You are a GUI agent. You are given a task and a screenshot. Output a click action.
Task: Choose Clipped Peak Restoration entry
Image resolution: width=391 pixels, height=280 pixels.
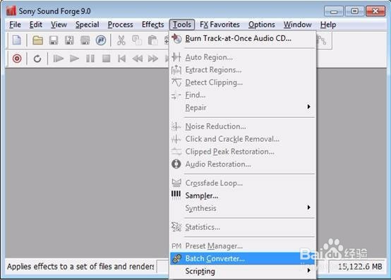(x=243, y=152)
